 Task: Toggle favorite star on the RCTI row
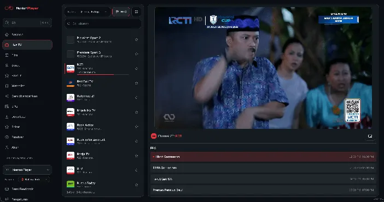click(x=136, y=68)
